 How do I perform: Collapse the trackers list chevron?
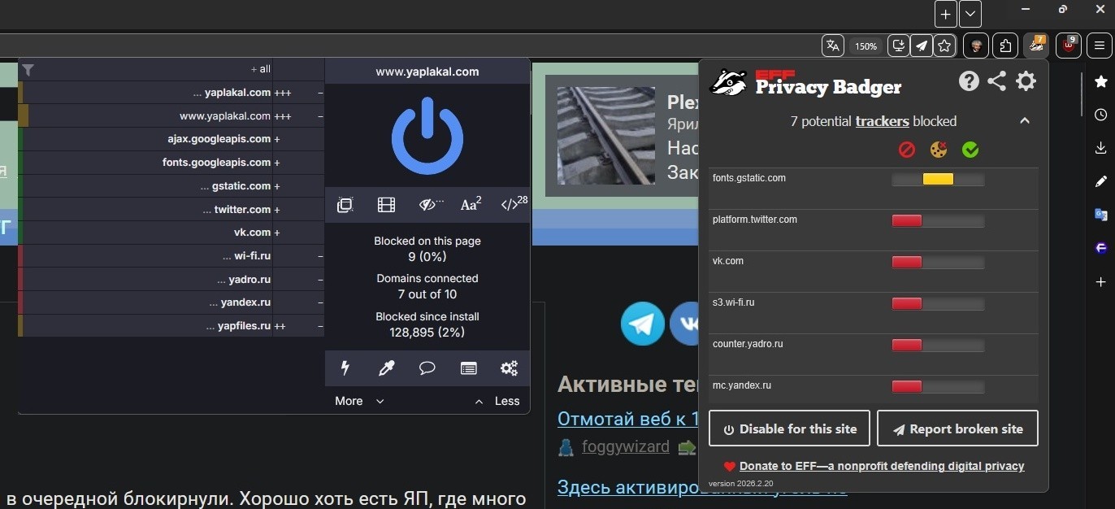[1025, 121]
